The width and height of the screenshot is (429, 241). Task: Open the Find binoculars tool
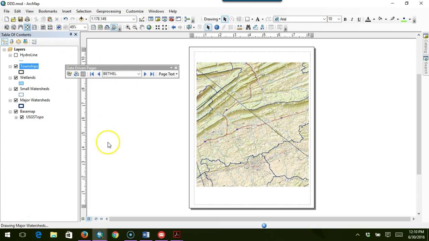tap(248, 27)
